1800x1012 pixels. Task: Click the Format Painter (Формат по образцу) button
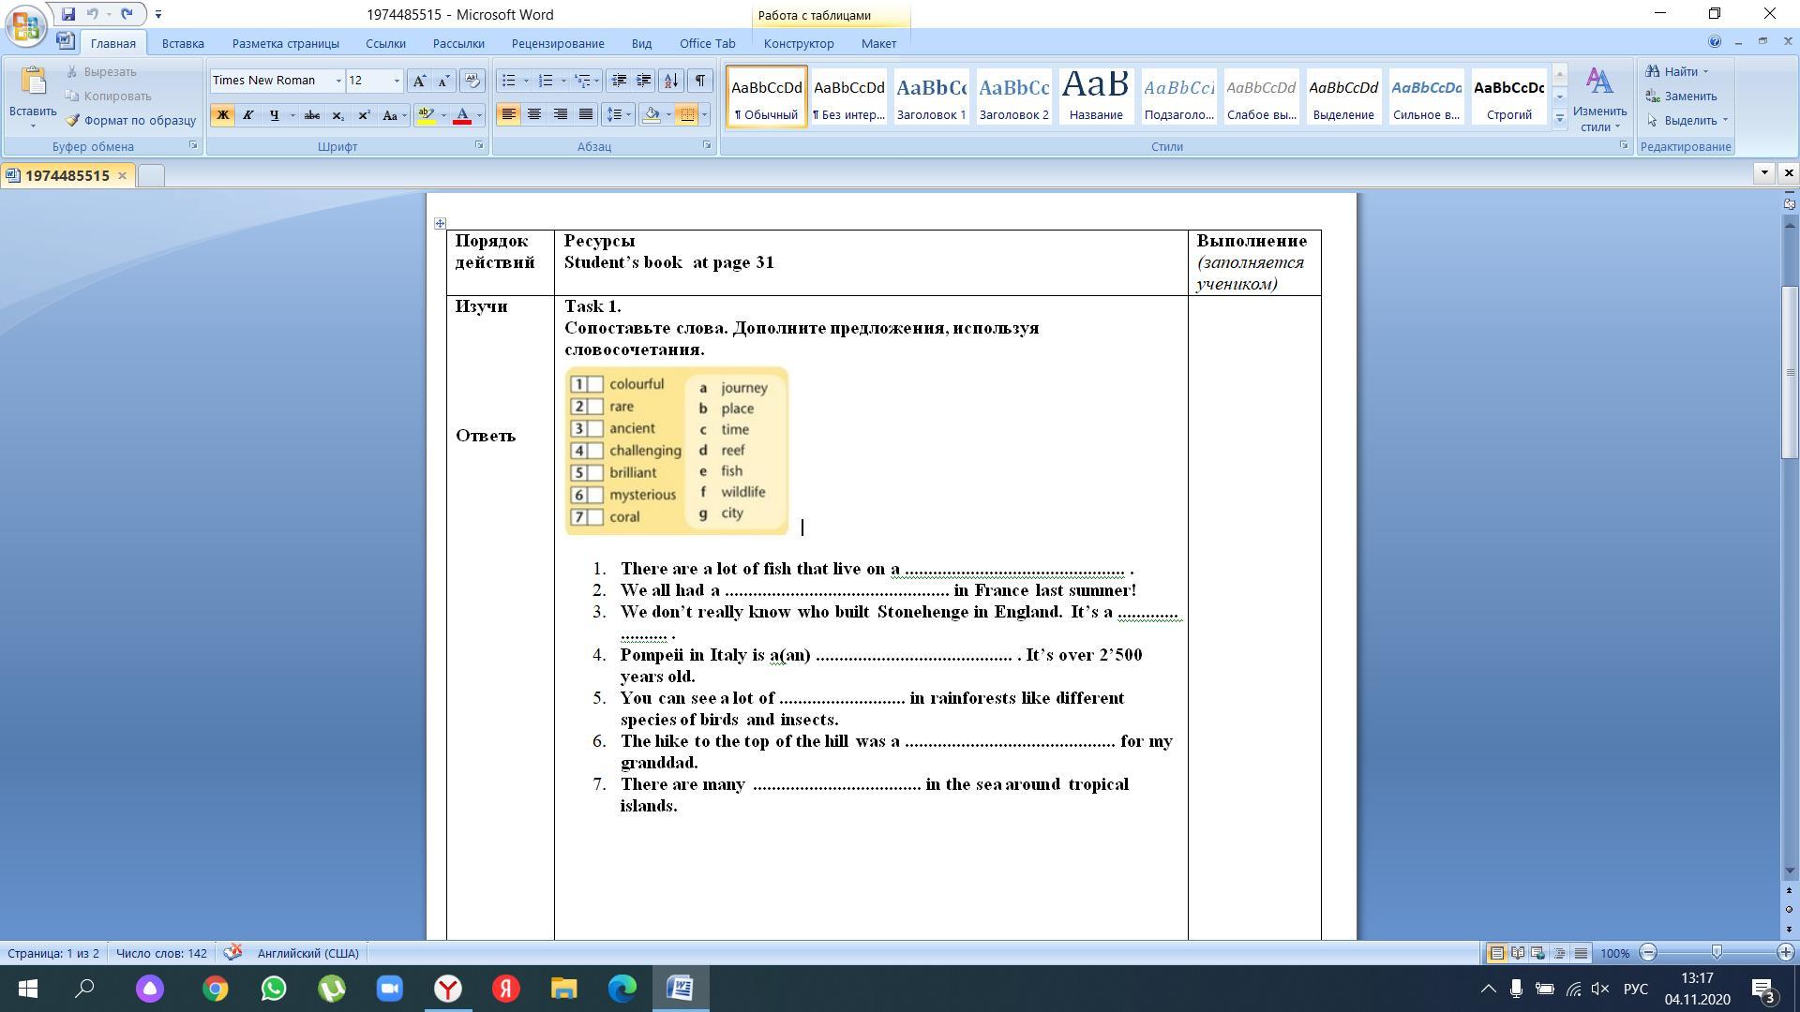pyautogui.click(x=130, y=120)
